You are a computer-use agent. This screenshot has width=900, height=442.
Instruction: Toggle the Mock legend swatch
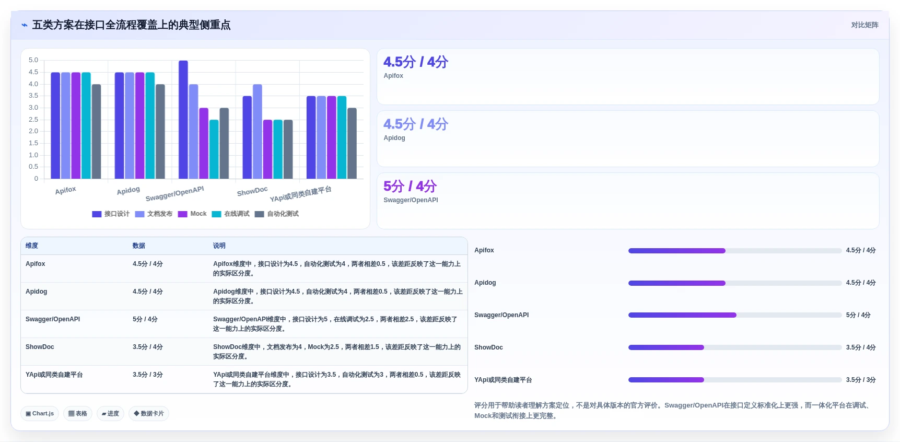182,214
